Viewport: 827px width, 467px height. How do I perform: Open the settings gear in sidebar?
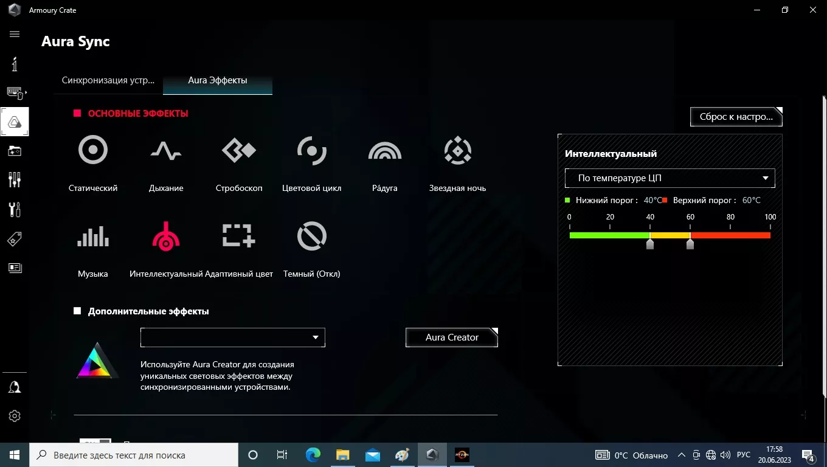[x=15, y=416]
